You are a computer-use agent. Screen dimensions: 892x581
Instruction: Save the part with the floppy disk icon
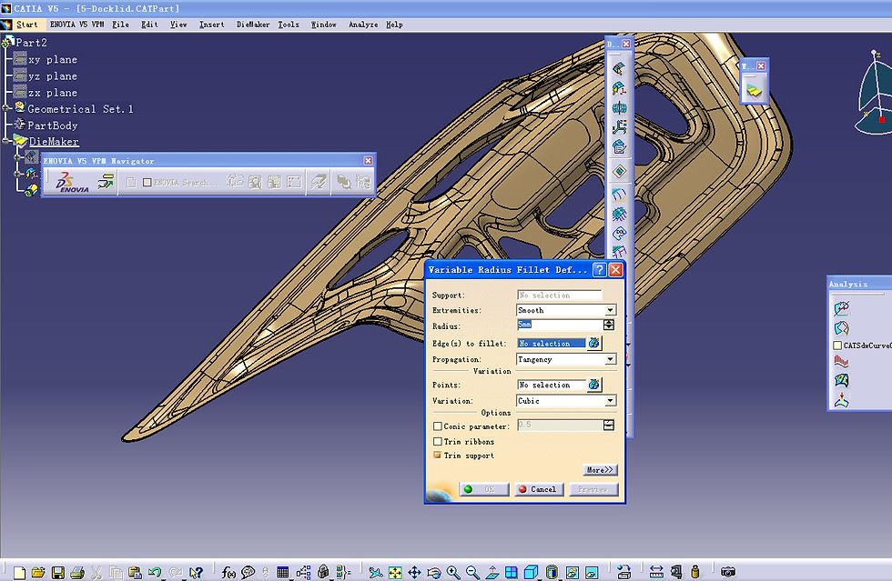[57, 572]
